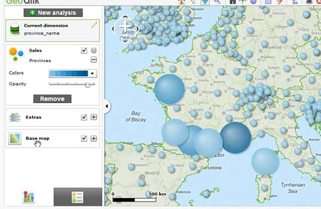Edit current dimension with pencil icon
This screenshot has height=209, width=321.
[94, 25]
